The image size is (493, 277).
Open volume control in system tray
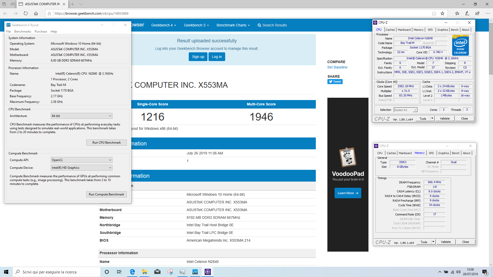pos(458,272)
